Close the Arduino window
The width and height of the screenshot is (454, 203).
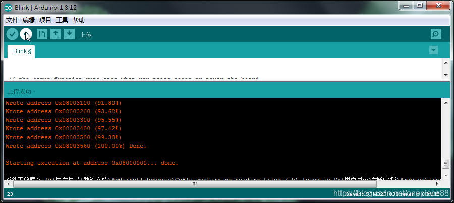point(438,5)
